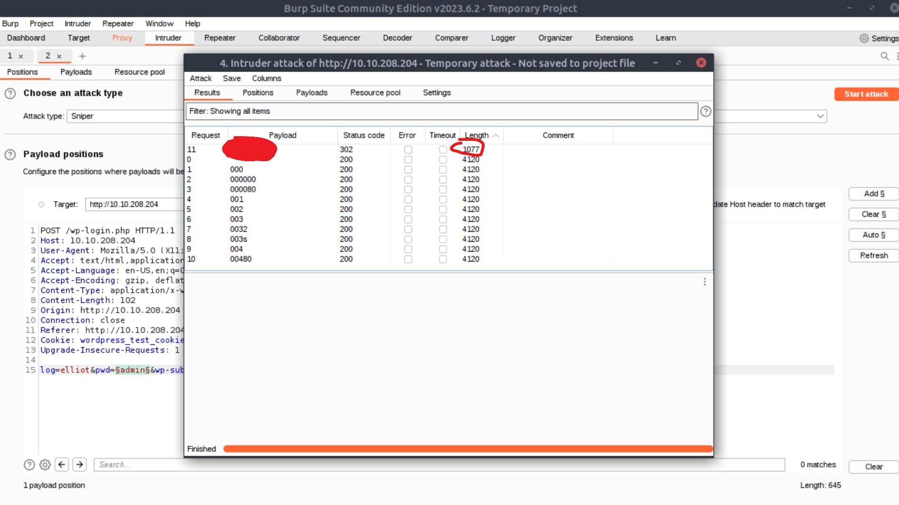This screenshot has width=899, height=505.
Task: Open the three-dot options menu in results pane
Action: click(704, 282)
